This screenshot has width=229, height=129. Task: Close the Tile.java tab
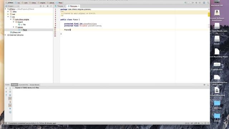point(64,6)
